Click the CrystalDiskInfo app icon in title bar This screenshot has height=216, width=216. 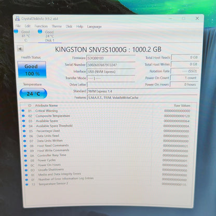(x=18, y=19)
